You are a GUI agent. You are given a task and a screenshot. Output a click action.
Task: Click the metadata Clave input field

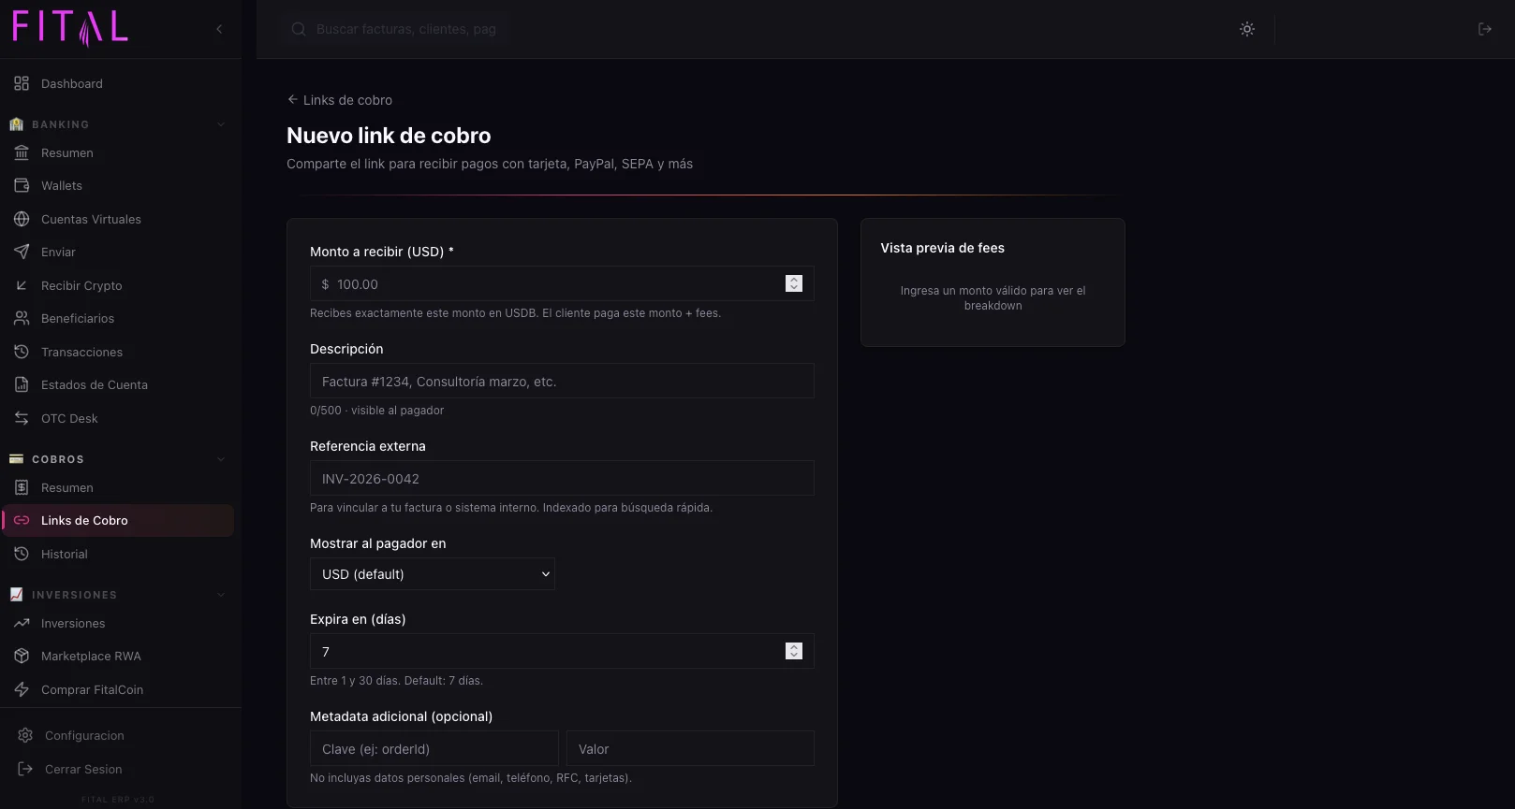click(434, 748)
